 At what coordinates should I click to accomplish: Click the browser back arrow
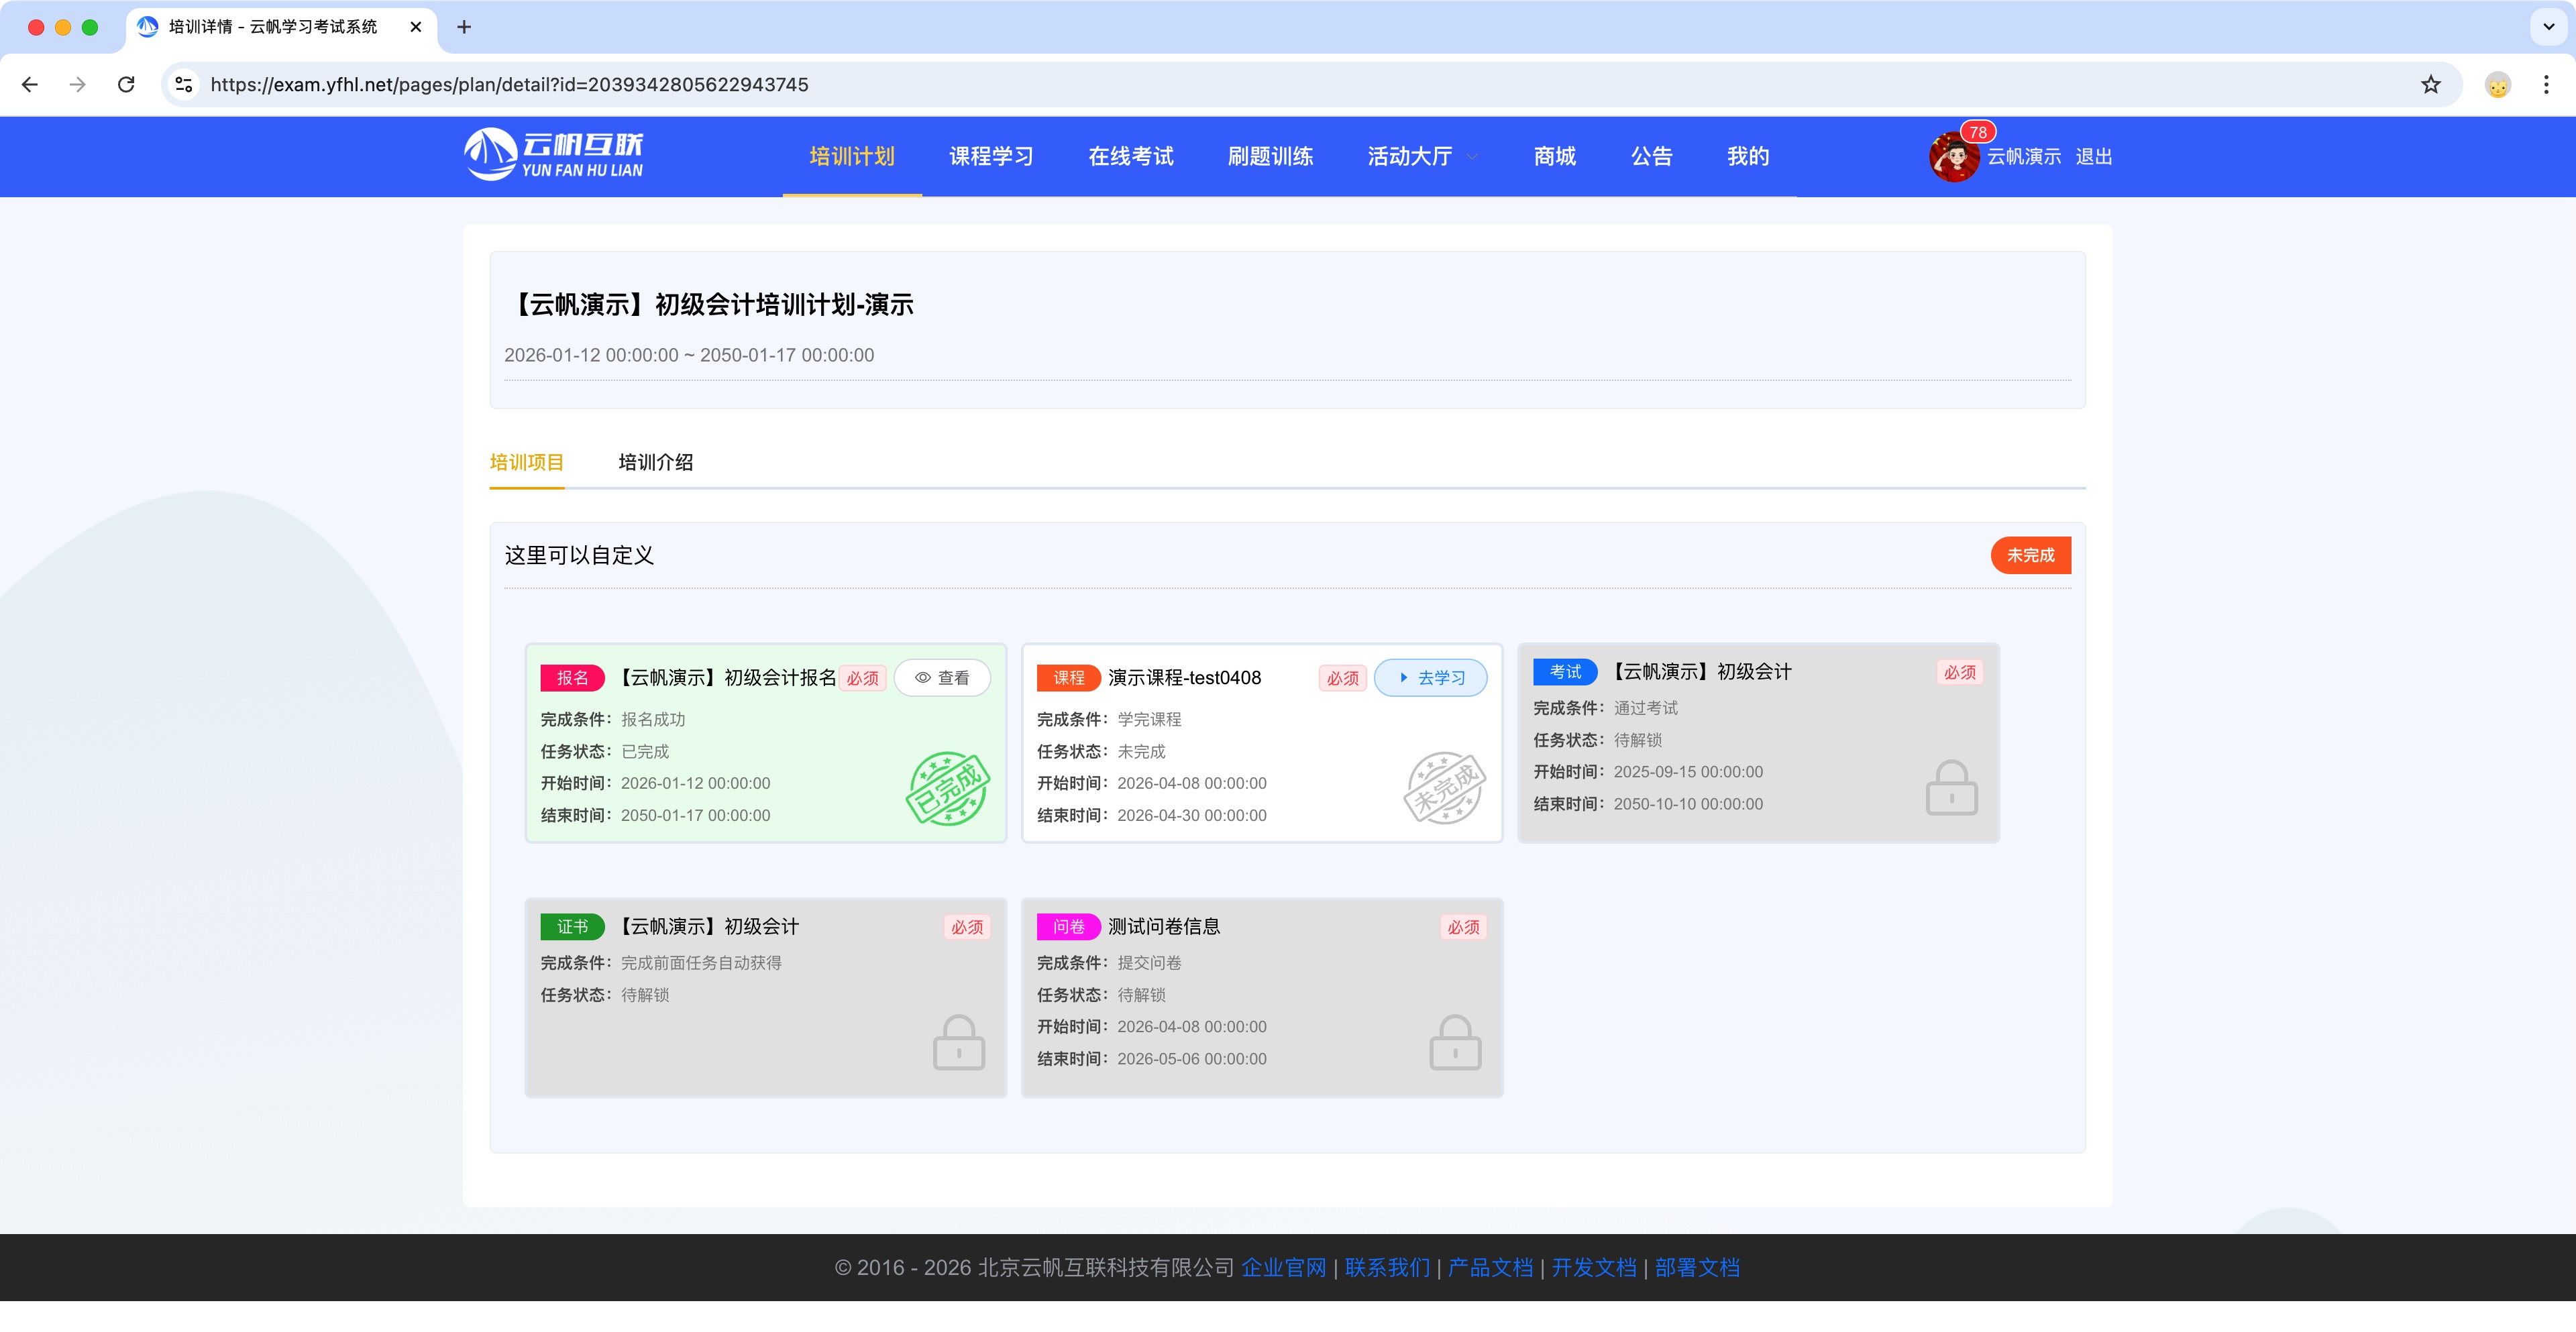pos(30,84)
